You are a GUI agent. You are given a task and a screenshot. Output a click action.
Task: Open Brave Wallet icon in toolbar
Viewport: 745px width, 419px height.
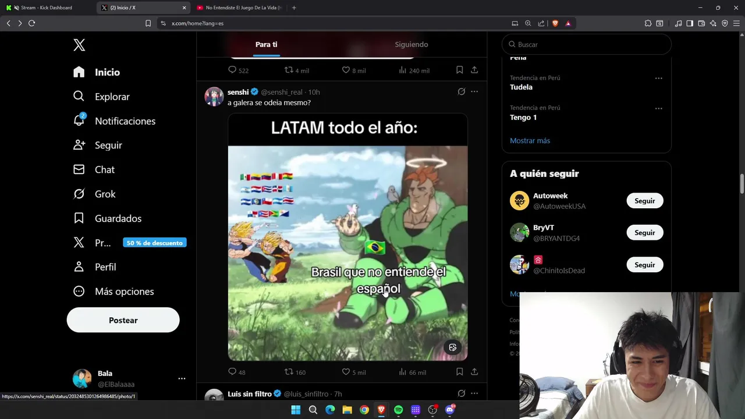(x=701, y=23)
